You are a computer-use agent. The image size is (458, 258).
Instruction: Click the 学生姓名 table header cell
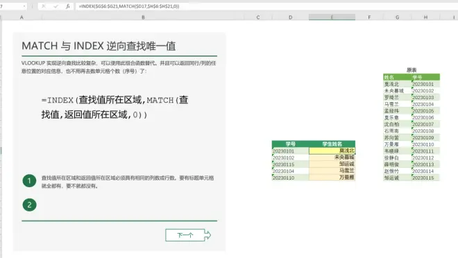(x=332, y=144)
